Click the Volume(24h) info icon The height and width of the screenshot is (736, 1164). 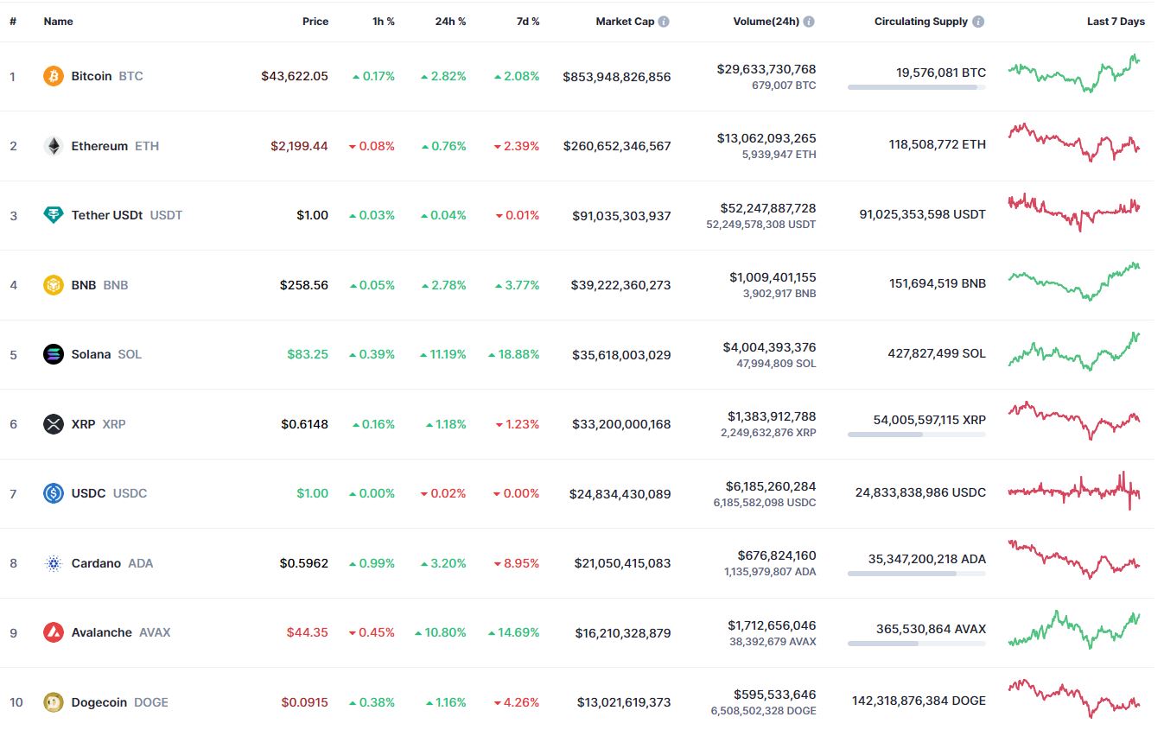809,22
